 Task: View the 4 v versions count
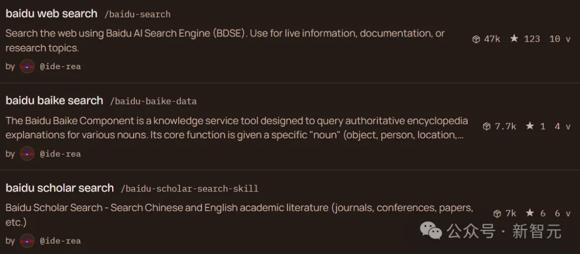[x=562, y=126]
